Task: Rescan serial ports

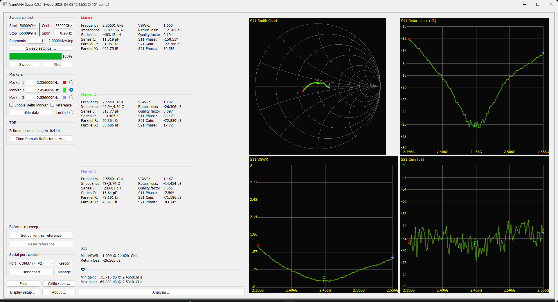Action: tap(64, 263)
